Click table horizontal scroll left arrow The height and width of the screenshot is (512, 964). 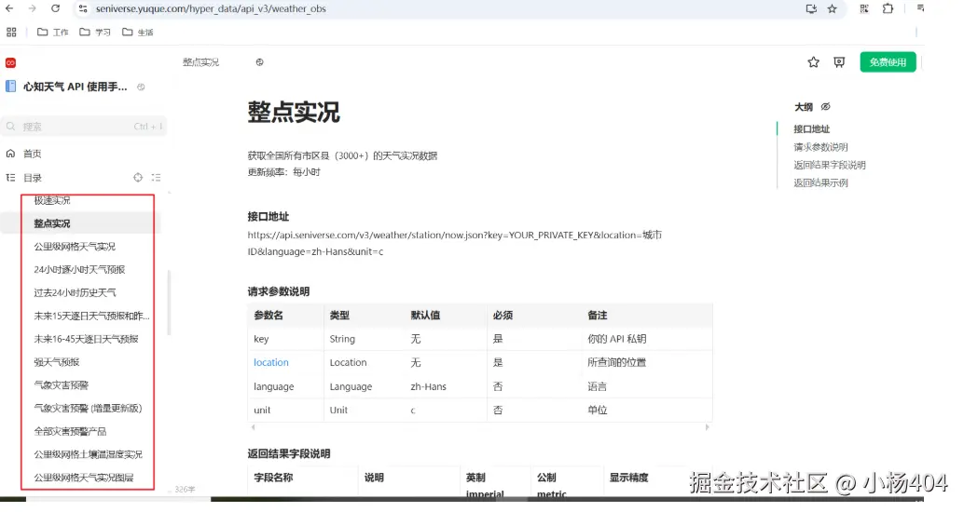click(253, 427)
